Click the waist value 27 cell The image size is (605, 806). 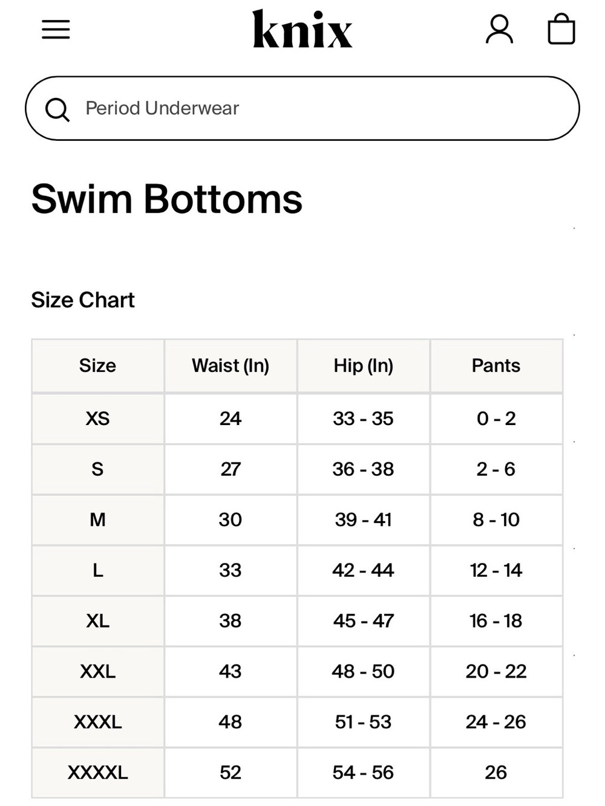pos(231,469)
